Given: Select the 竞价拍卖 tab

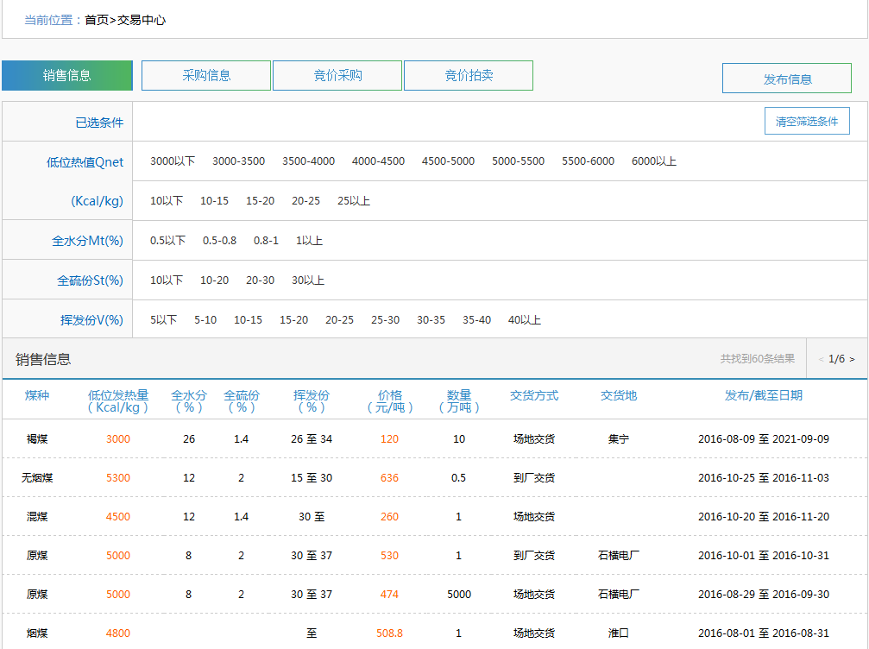Looking at the screenshot, I should [469, 76].
